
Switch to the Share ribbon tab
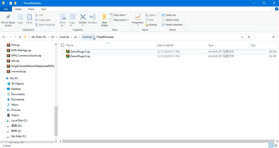[31, 9]
